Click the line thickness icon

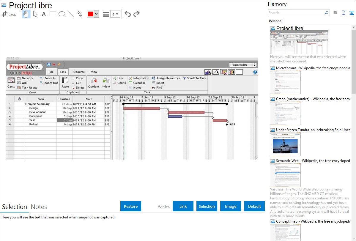106,14
